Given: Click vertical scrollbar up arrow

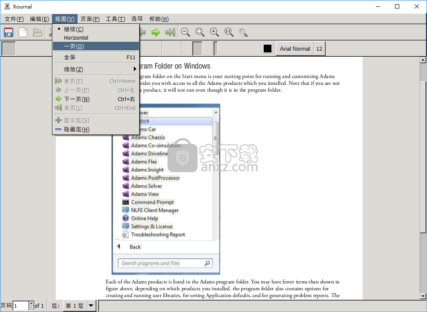Looking at the screenshot, I should 423,60.
